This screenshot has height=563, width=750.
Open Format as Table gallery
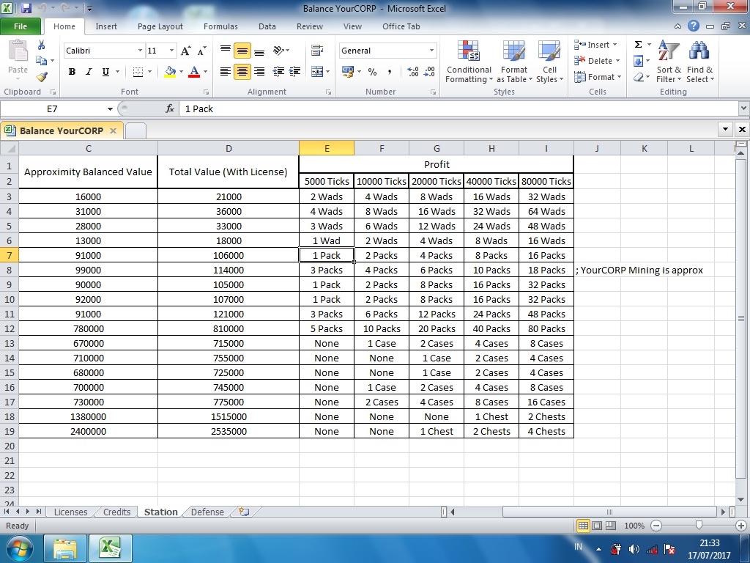tap(514, 62)
